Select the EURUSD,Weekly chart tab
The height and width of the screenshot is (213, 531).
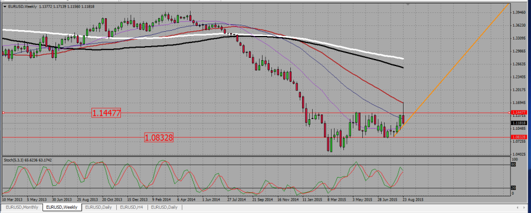pyautogui.click(x=62, y=207)
